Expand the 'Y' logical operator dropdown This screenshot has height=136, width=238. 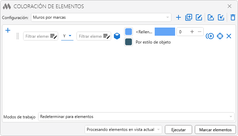[67, 36]
